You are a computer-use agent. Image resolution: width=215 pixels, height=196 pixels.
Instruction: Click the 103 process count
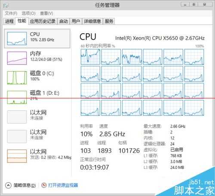[86, 151]
